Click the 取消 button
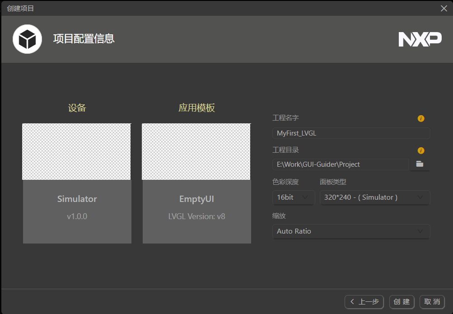Image resolution: width=453 pixels, height=314 pixels. tap(431, 302)
